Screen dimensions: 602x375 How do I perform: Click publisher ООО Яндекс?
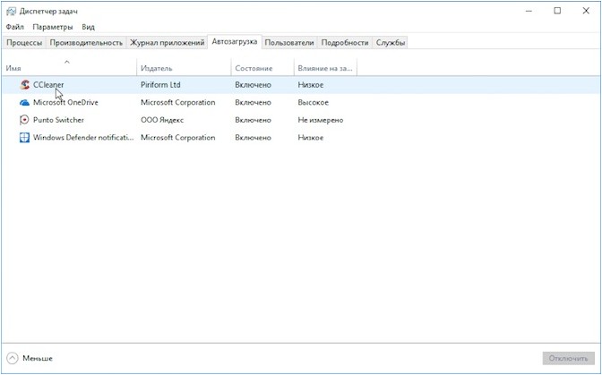coord(162,120)
